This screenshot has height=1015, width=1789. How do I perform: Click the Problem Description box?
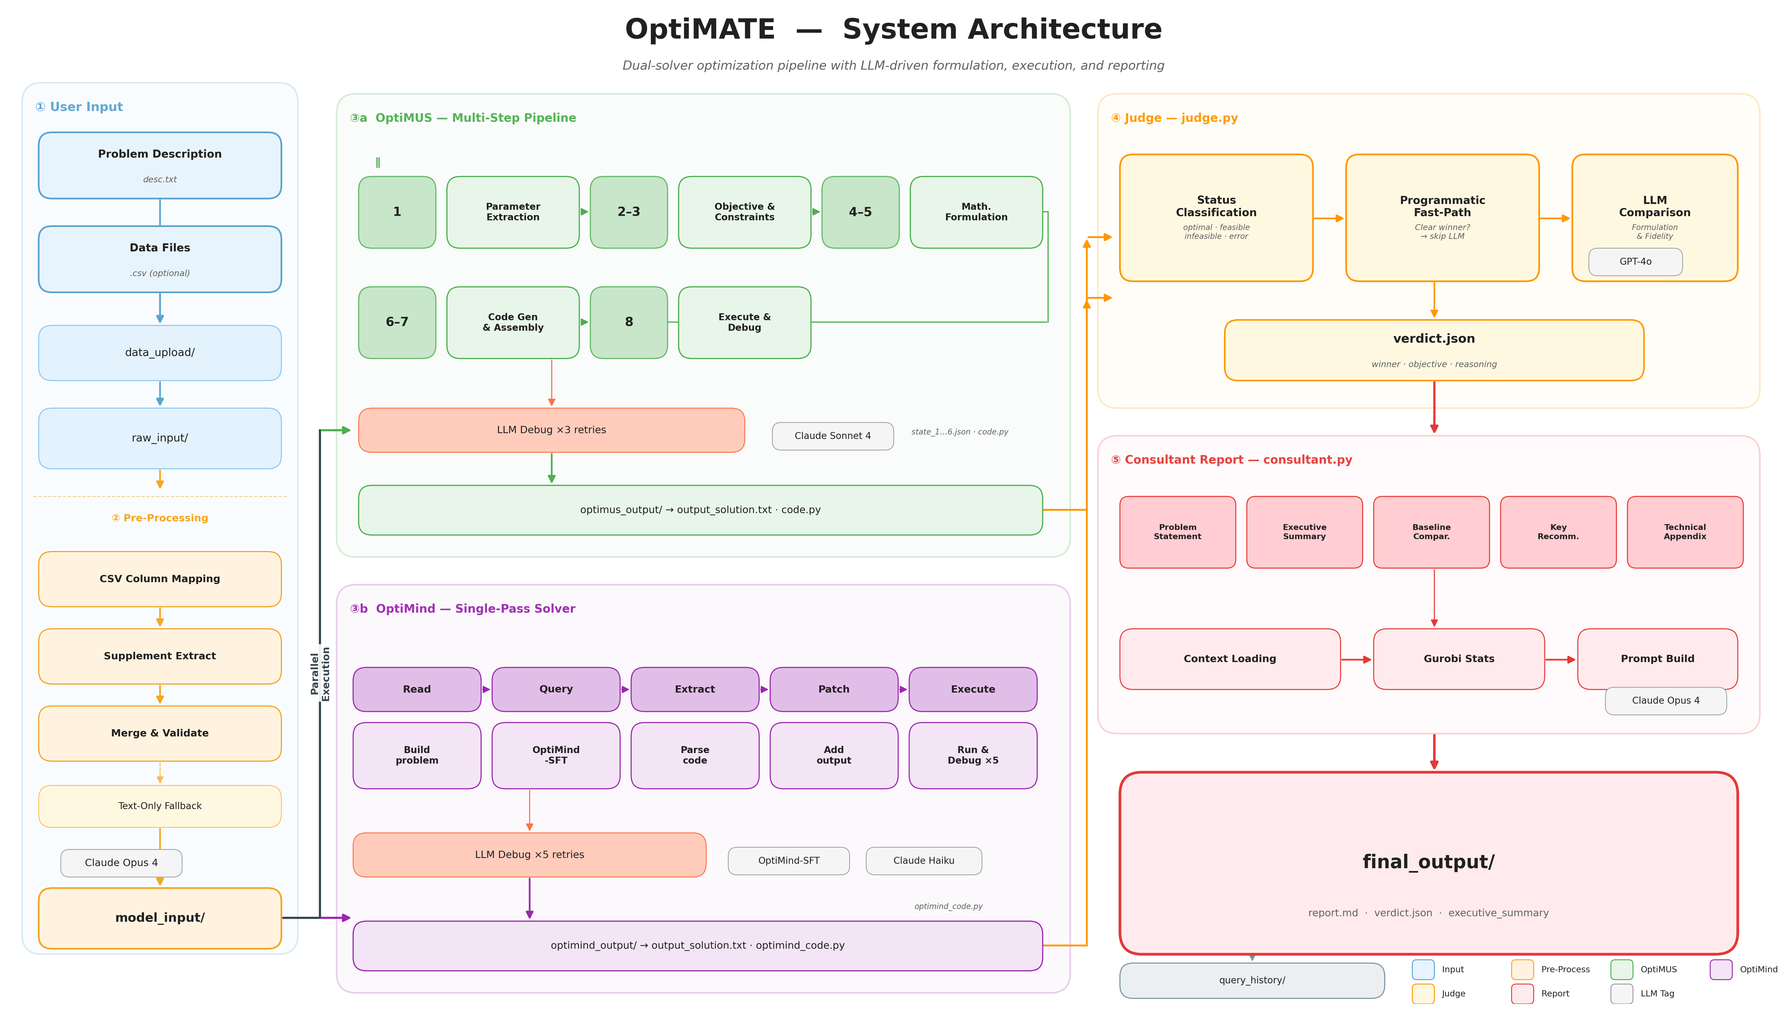[160, 165]
